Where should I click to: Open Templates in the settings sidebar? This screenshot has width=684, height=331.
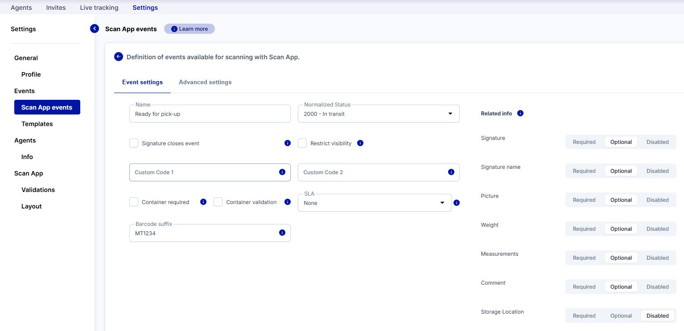37,124
